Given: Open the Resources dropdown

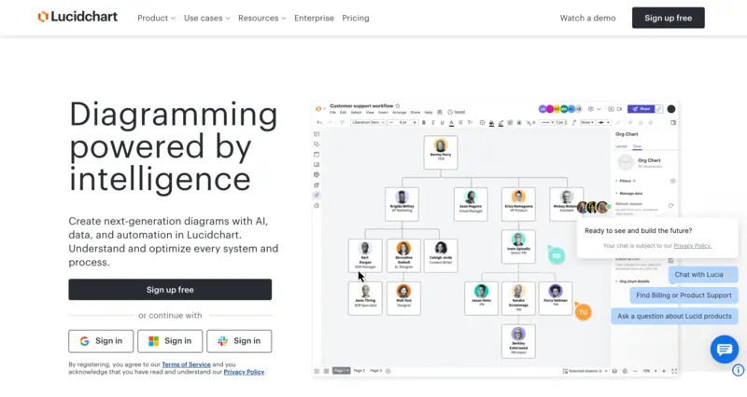Looking at the screenshot, I should [262, 18].
